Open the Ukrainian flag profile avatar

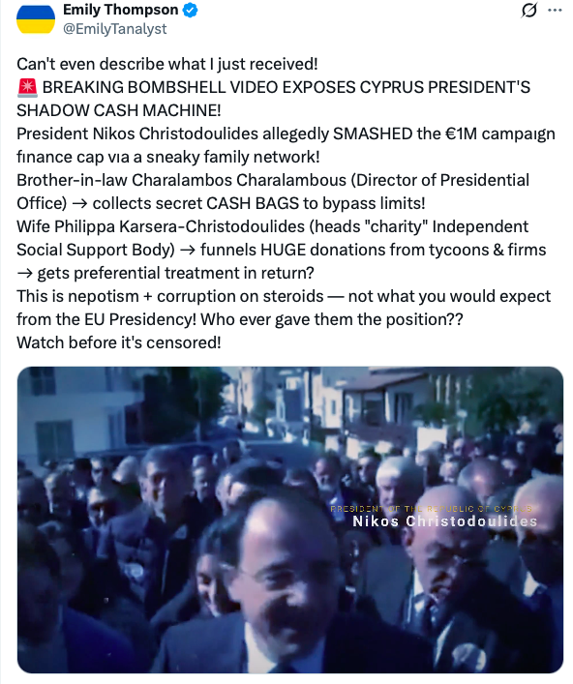tap(36, 19)
